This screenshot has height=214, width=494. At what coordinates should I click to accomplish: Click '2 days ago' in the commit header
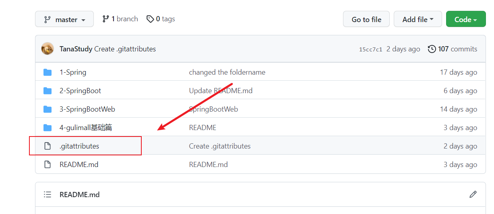(x=403, y=49)
